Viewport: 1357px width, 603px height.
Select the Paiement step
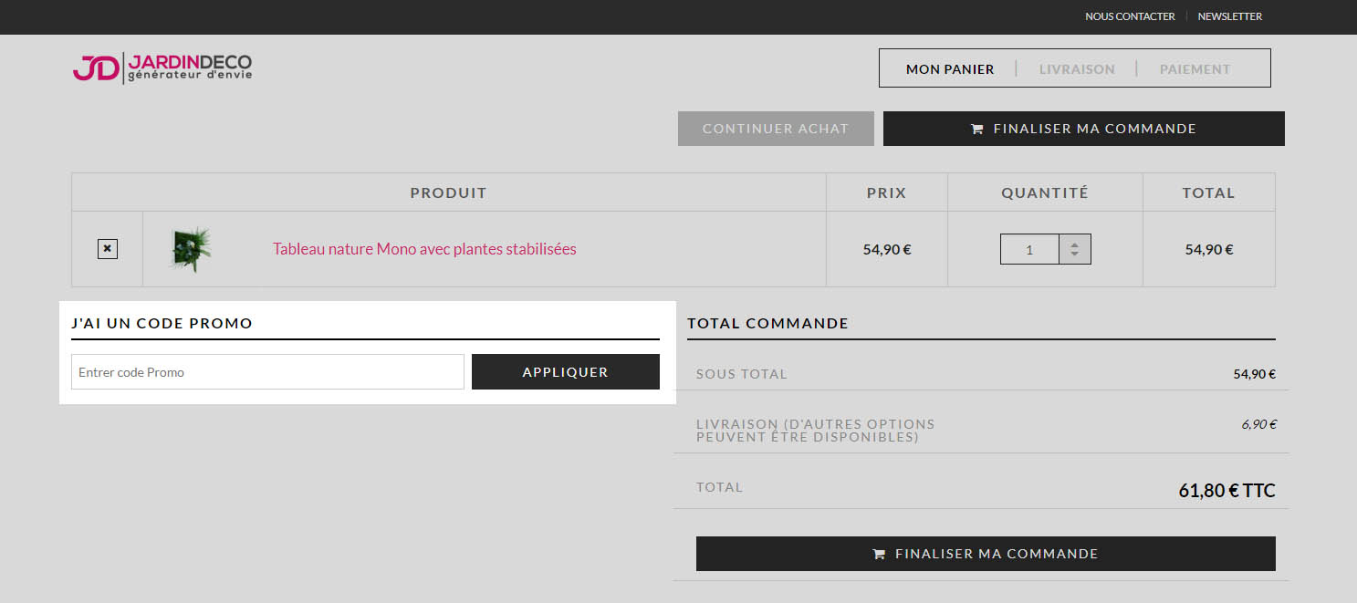pyautogui.click(x=1195, y=69)
